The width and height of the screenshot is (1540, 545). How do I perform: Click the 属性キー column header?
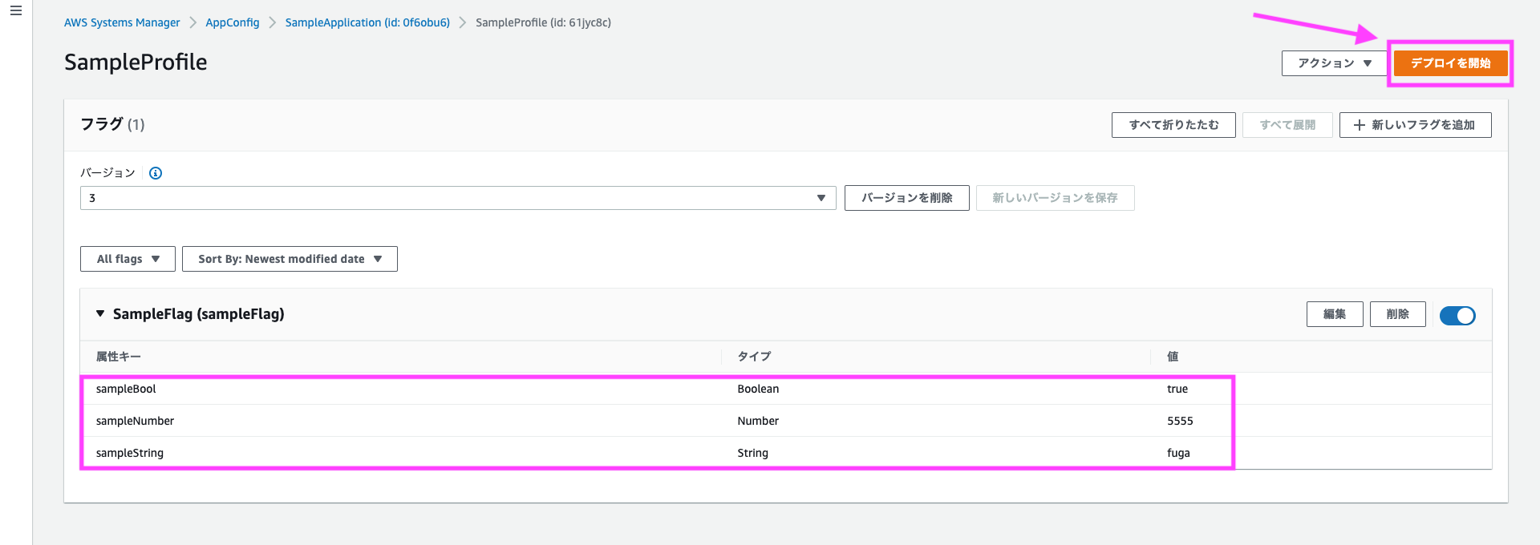[119, 357]
